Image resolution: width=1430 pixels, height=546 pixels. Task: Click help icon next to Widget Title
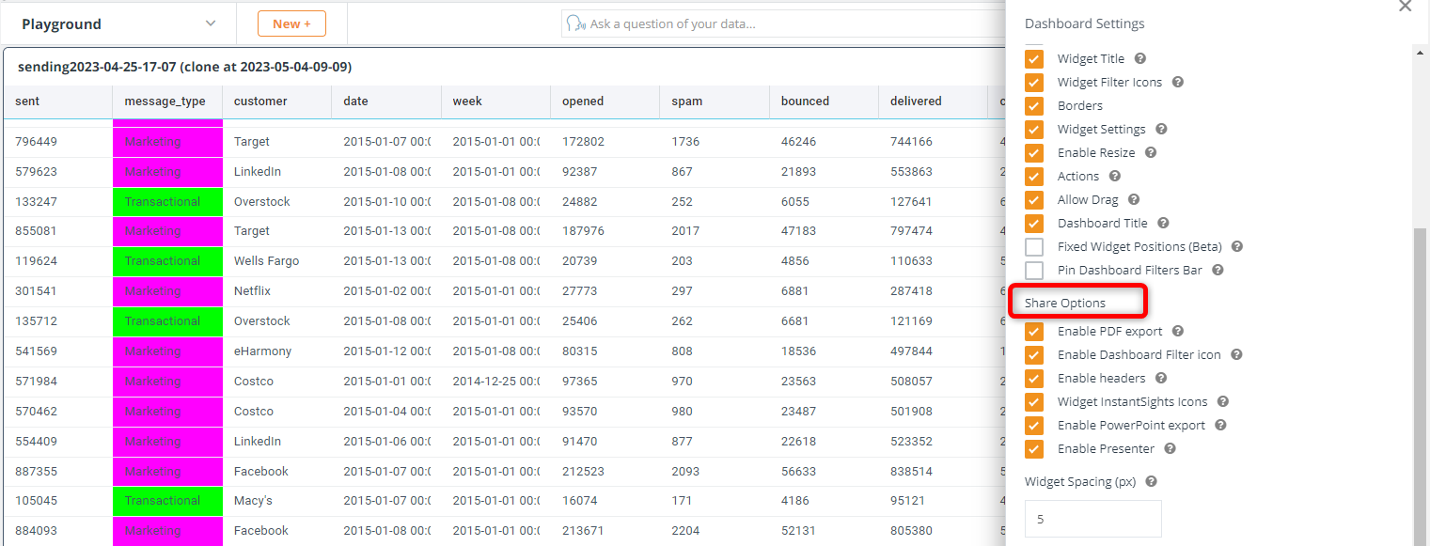click(1140, 58)
